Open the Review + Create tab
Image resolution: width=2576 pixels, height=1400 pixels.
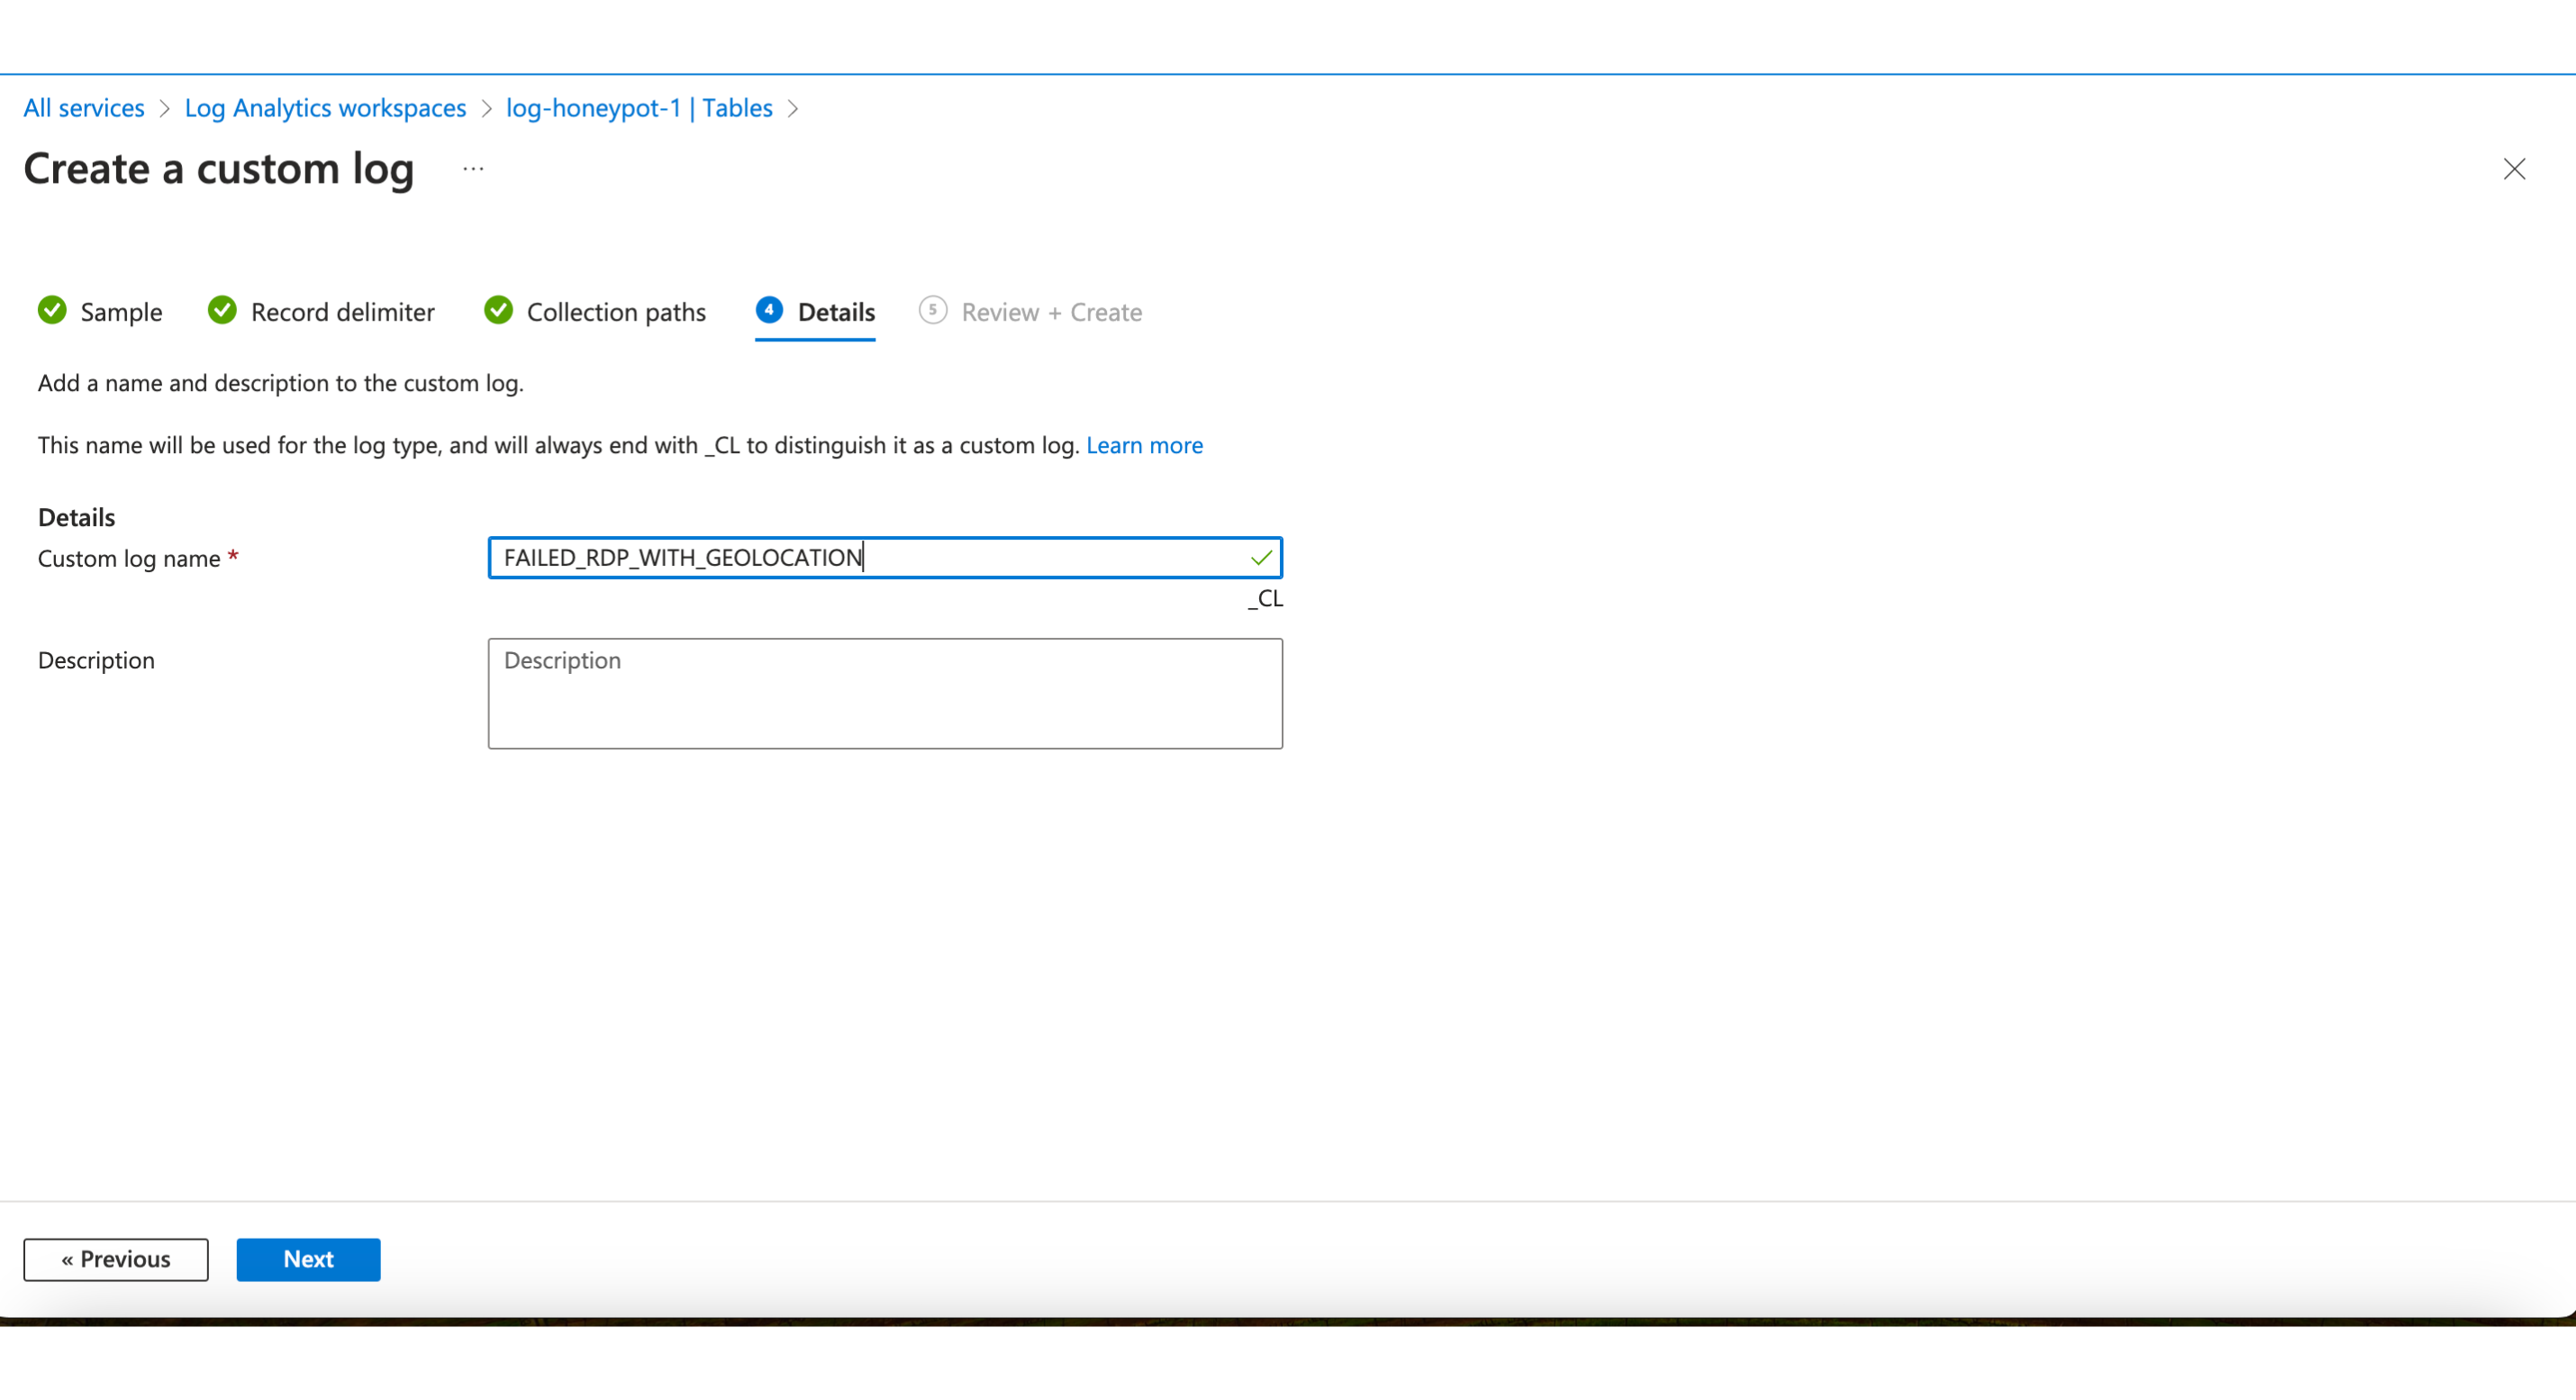(x=1051, y=312)
